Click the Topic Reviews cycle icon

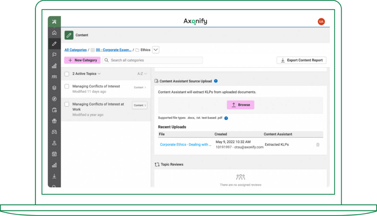coord(157,164)
